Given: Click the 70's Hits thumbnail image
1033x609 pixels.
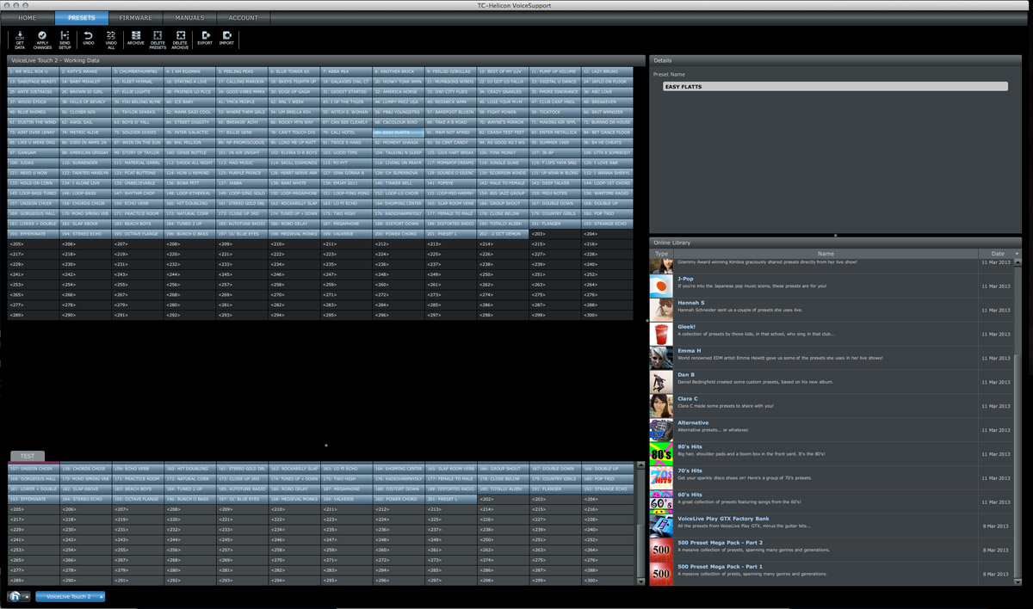Looking at the screenshot, I should pos(661,478).
